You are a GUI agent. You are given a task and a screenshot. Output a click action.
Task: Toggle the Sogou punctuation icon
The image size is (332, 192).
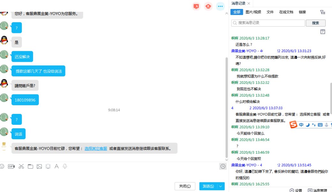(x=313, y=125)
